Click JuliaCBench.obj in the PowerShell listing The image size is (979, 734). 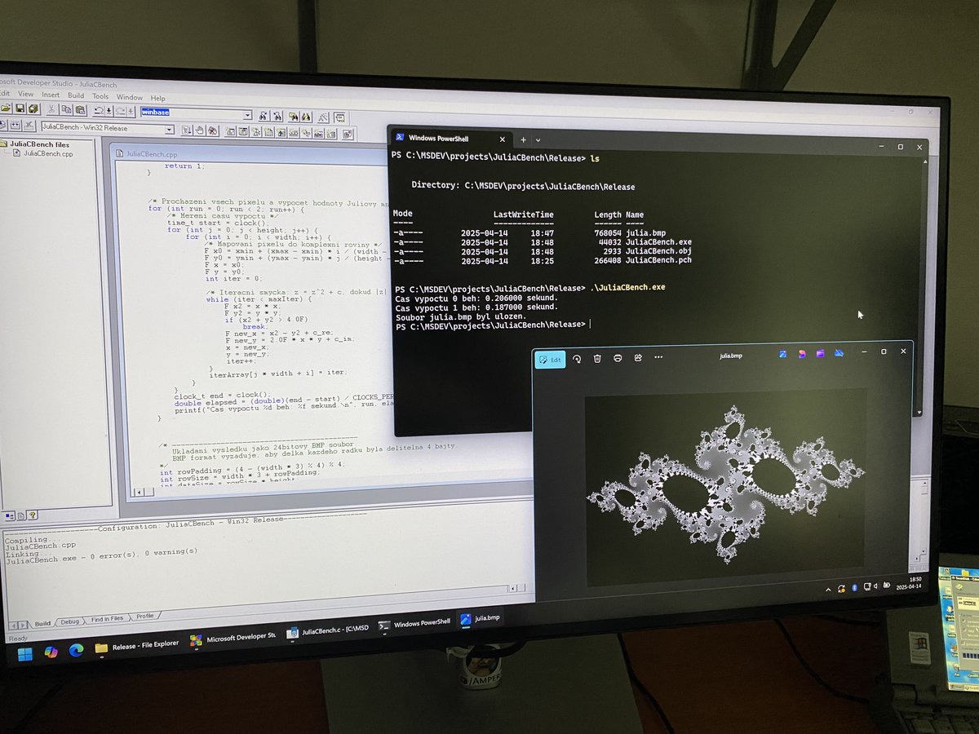(658, 251)
